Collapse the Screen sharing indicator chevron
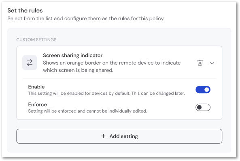The width and height of the screenshot is (240, 161). [x=212, y=63]
